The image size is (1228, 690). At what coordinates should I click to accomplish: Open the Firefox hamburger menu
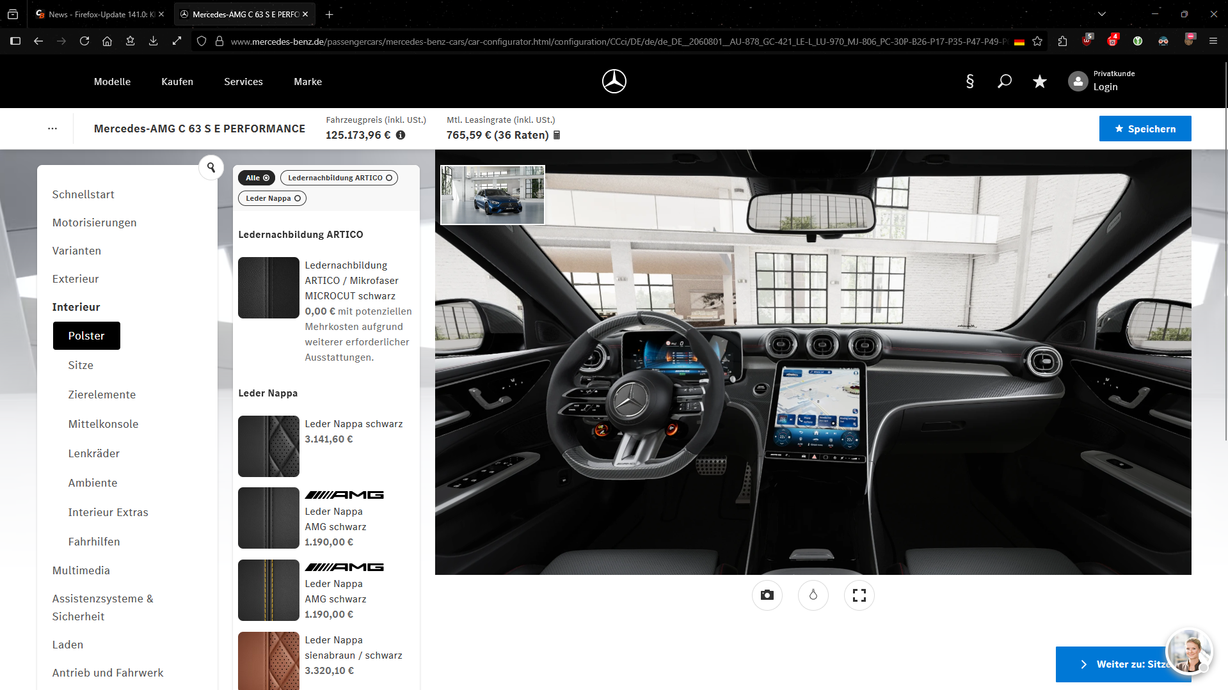coord(1213,41)
